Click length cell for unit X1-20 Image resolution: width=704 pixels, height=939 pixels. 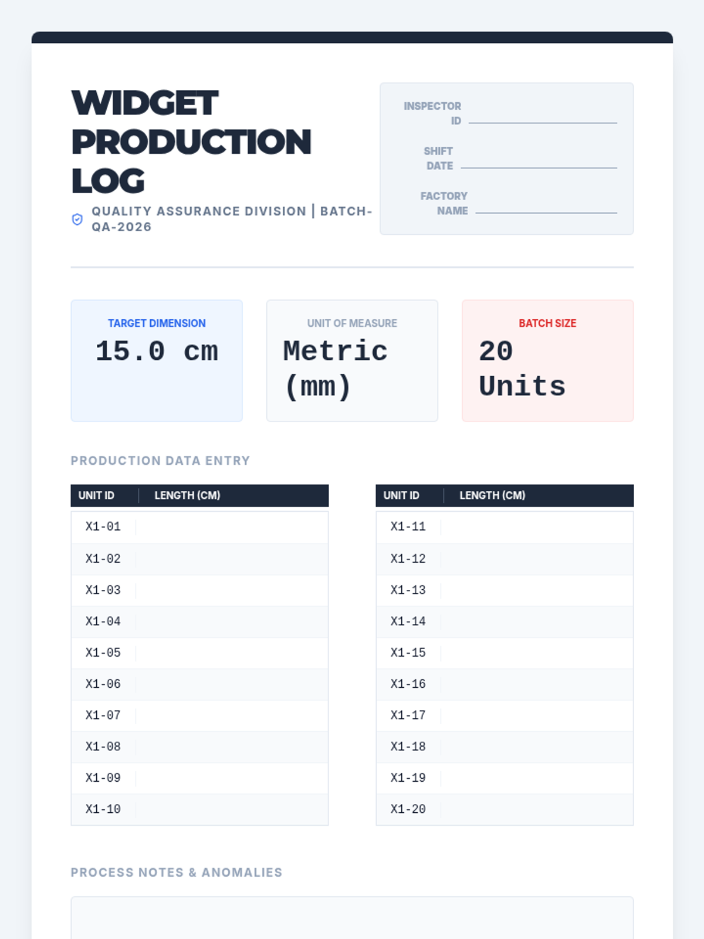[536, 809]
